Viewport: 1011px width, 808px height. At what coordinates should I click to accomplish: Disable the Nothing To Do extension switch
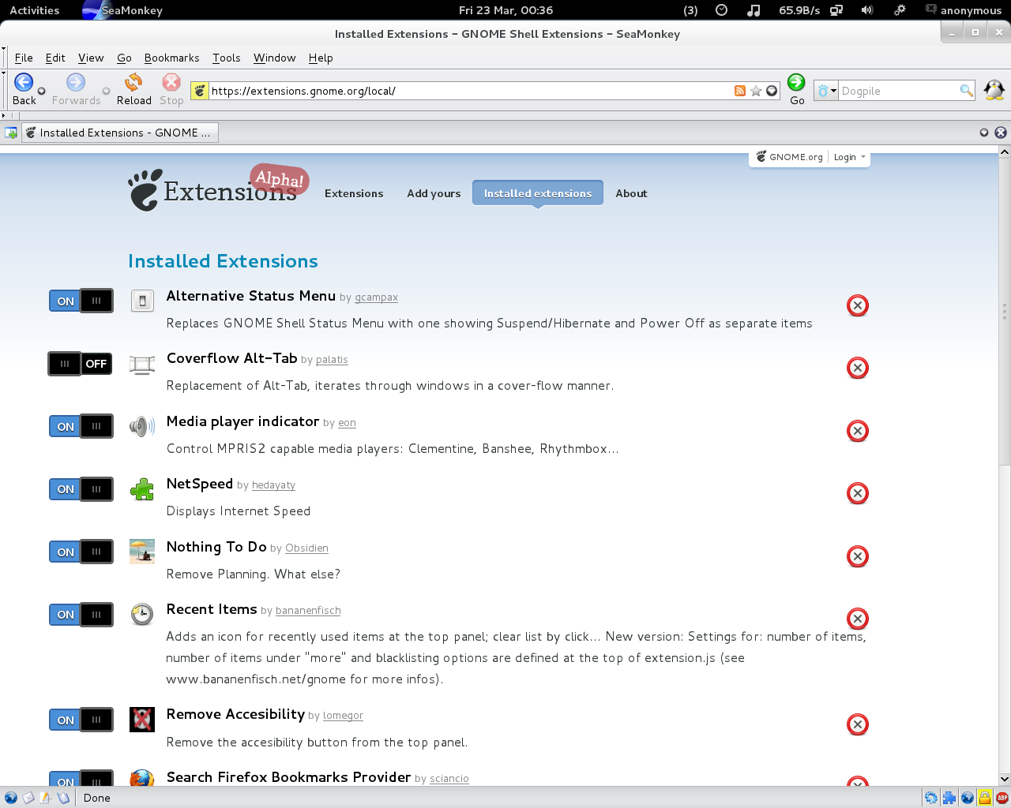(x=81, y=552)
